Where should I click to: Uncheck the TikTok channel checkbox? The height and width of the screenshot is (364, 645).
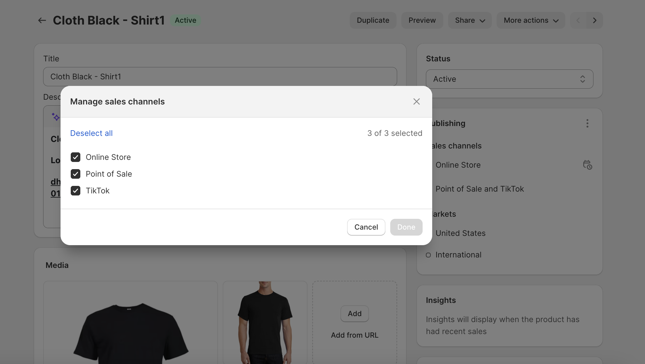[76, 191]
